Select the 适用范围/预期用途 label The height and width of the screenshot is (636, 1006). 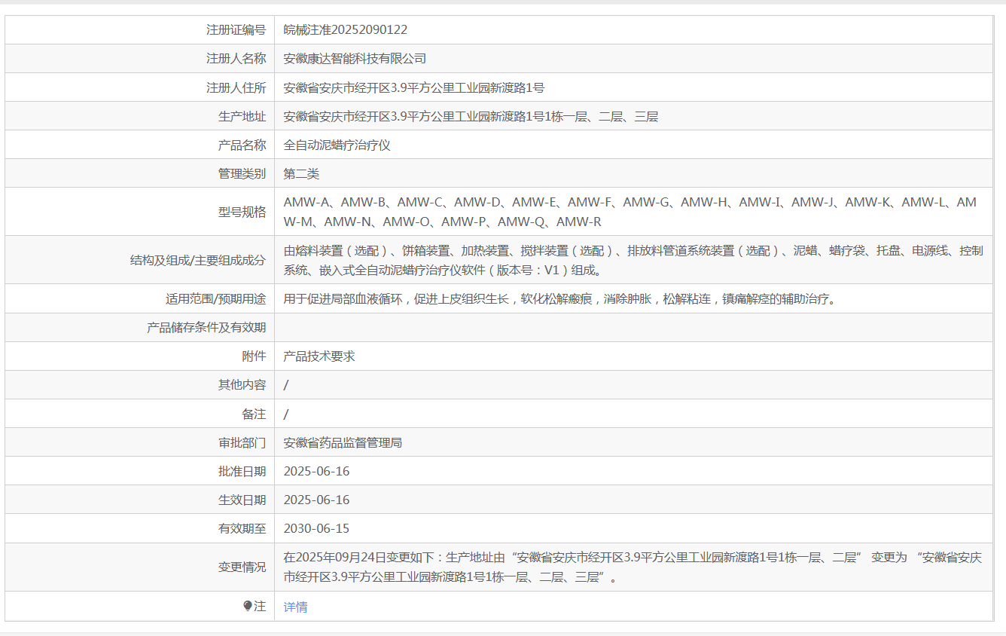click(x=216, y=298)
